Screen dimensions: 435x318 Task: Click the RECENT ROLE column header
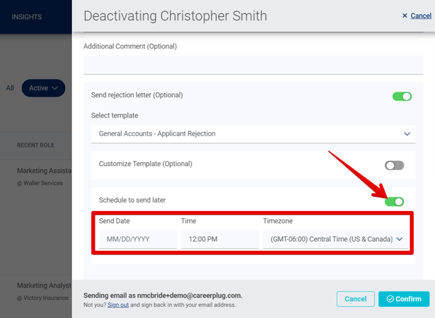(36, 145)
